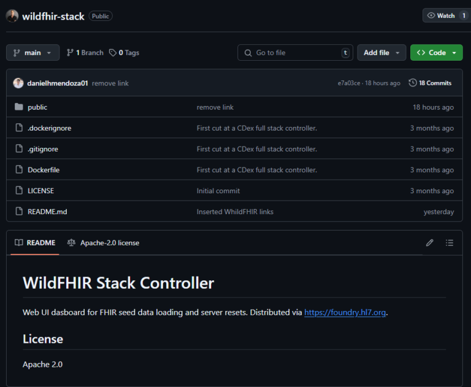Screen dimensions: 471x387
Task: View the 0 Tags link
Action: pyautogui.click(x=124, y=53)
